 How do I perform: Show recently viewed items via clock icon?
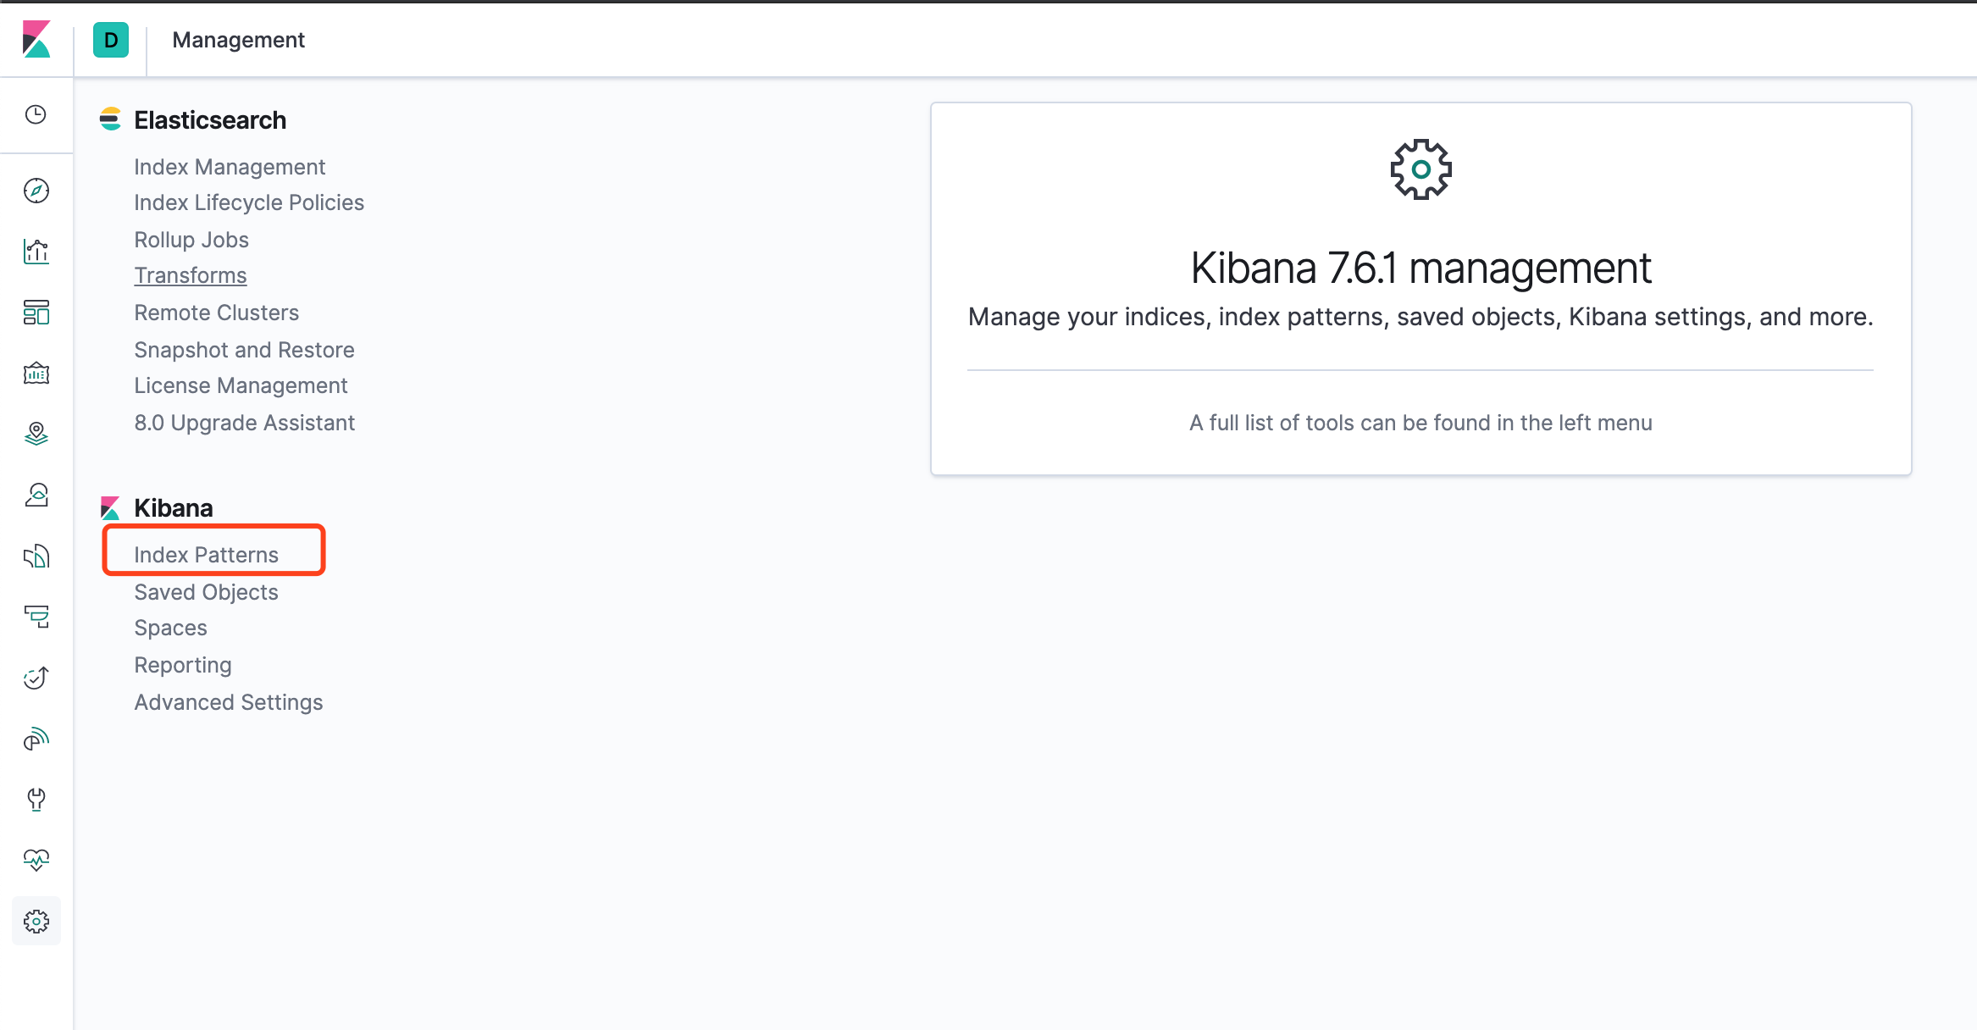(x=36, y=115)
